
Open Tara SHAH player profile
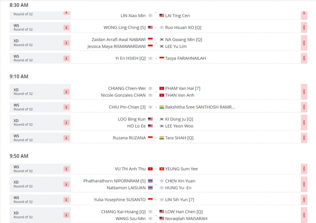coord(179,138)
